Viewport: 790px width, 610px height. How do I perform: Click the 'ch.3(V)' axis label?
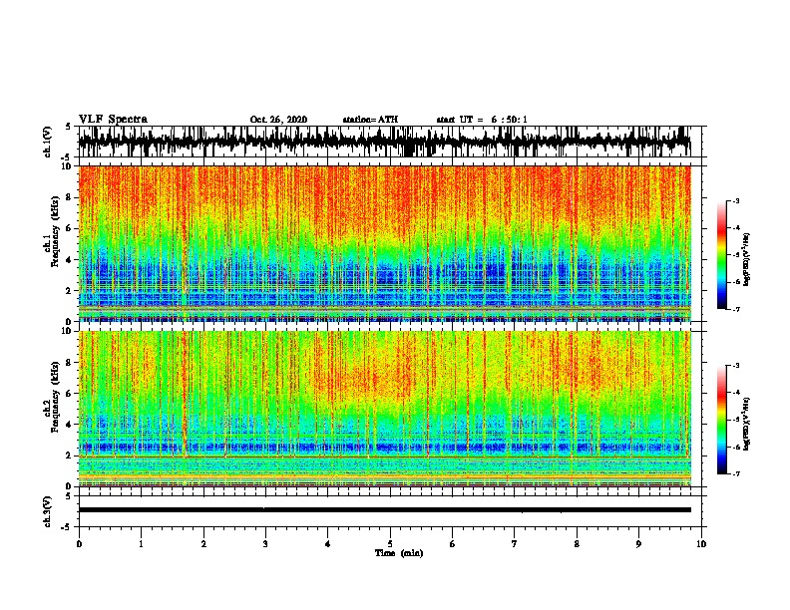point(47,511)
